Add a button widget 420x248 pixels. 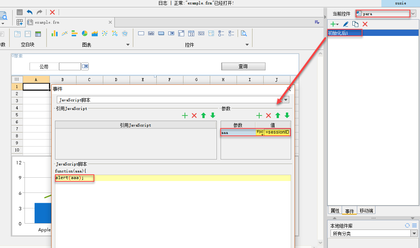(x=161, y=33)
